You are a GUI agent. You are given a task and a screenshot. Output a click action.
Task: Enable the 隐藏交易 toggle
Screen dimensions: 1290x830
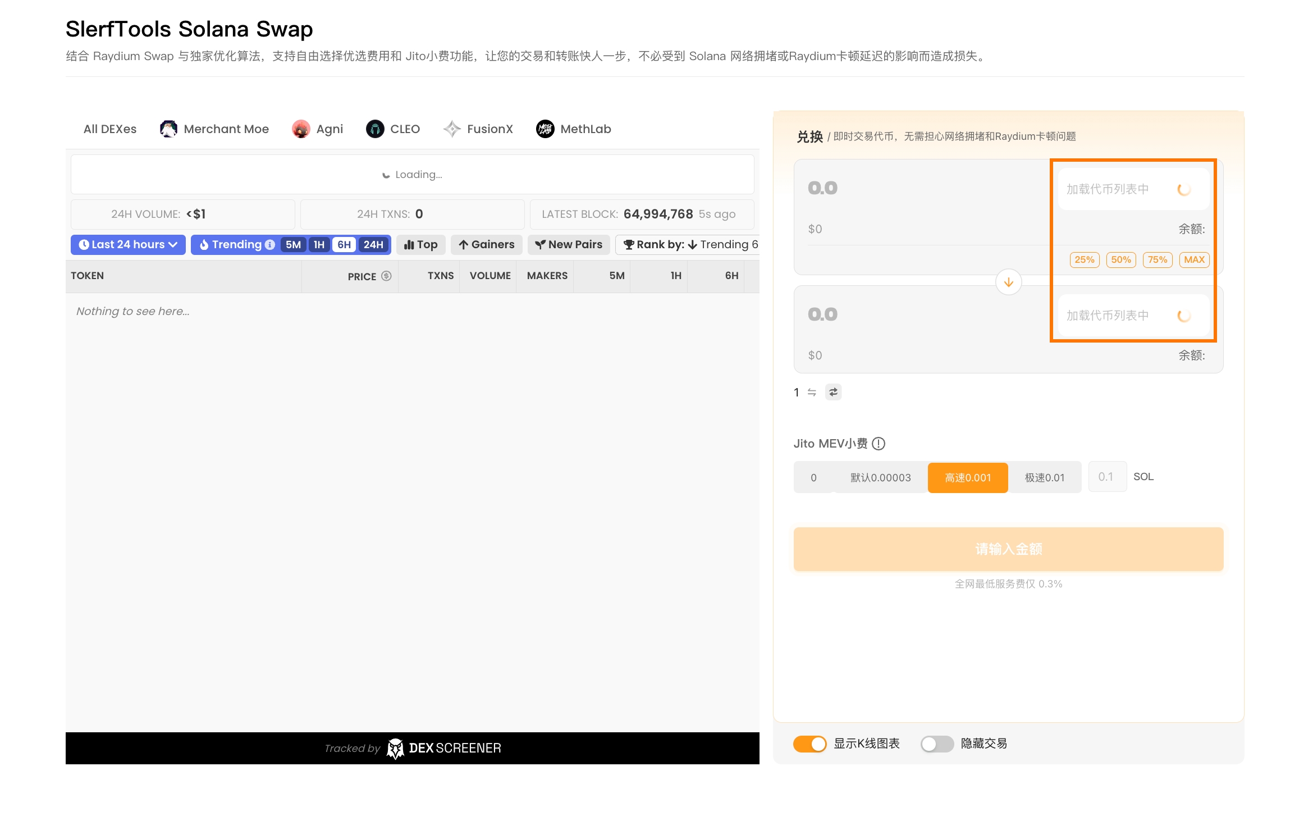pos(937,744)
